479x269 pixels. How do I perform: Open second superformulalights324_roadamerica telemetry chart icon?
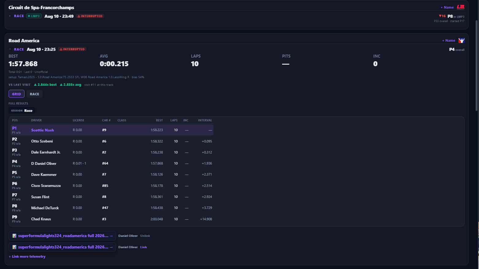(14, 247)
